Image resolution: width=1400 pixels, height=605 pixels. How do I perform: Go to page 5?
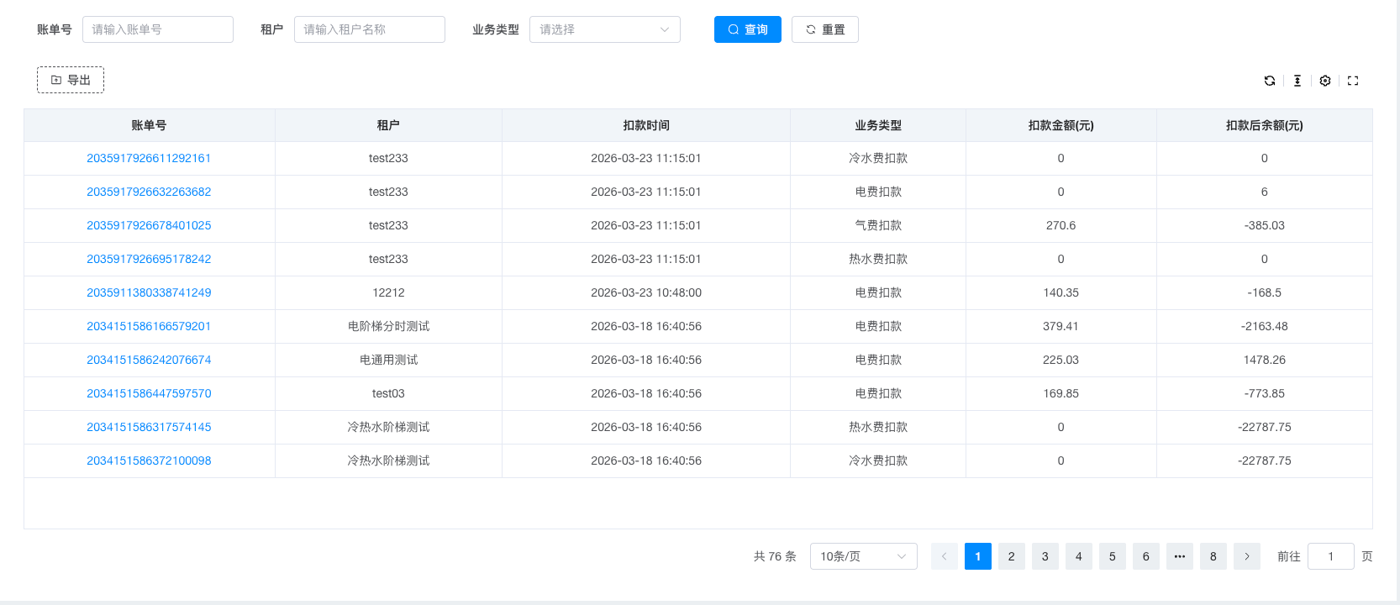point(1113,556)
